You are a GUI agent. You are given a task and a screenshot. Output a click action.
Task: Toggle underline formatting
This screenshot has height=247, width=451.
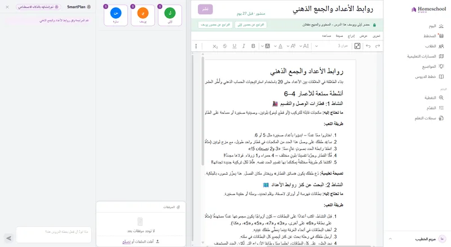click(x=235, y=46)
